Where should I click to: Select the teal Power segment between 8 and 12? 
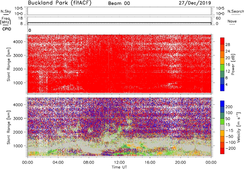[222, 74]
